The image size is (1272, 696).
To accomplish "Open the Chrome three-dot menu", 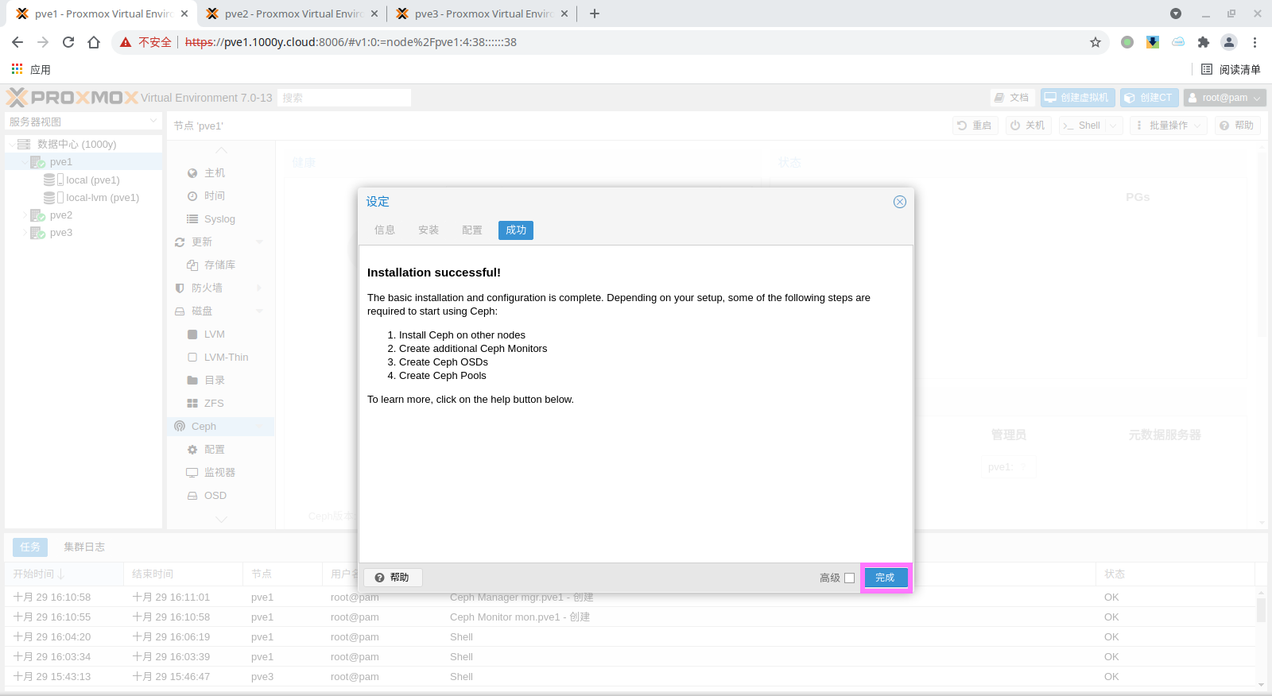I will pyautogui.click(x=1255, y=42).
